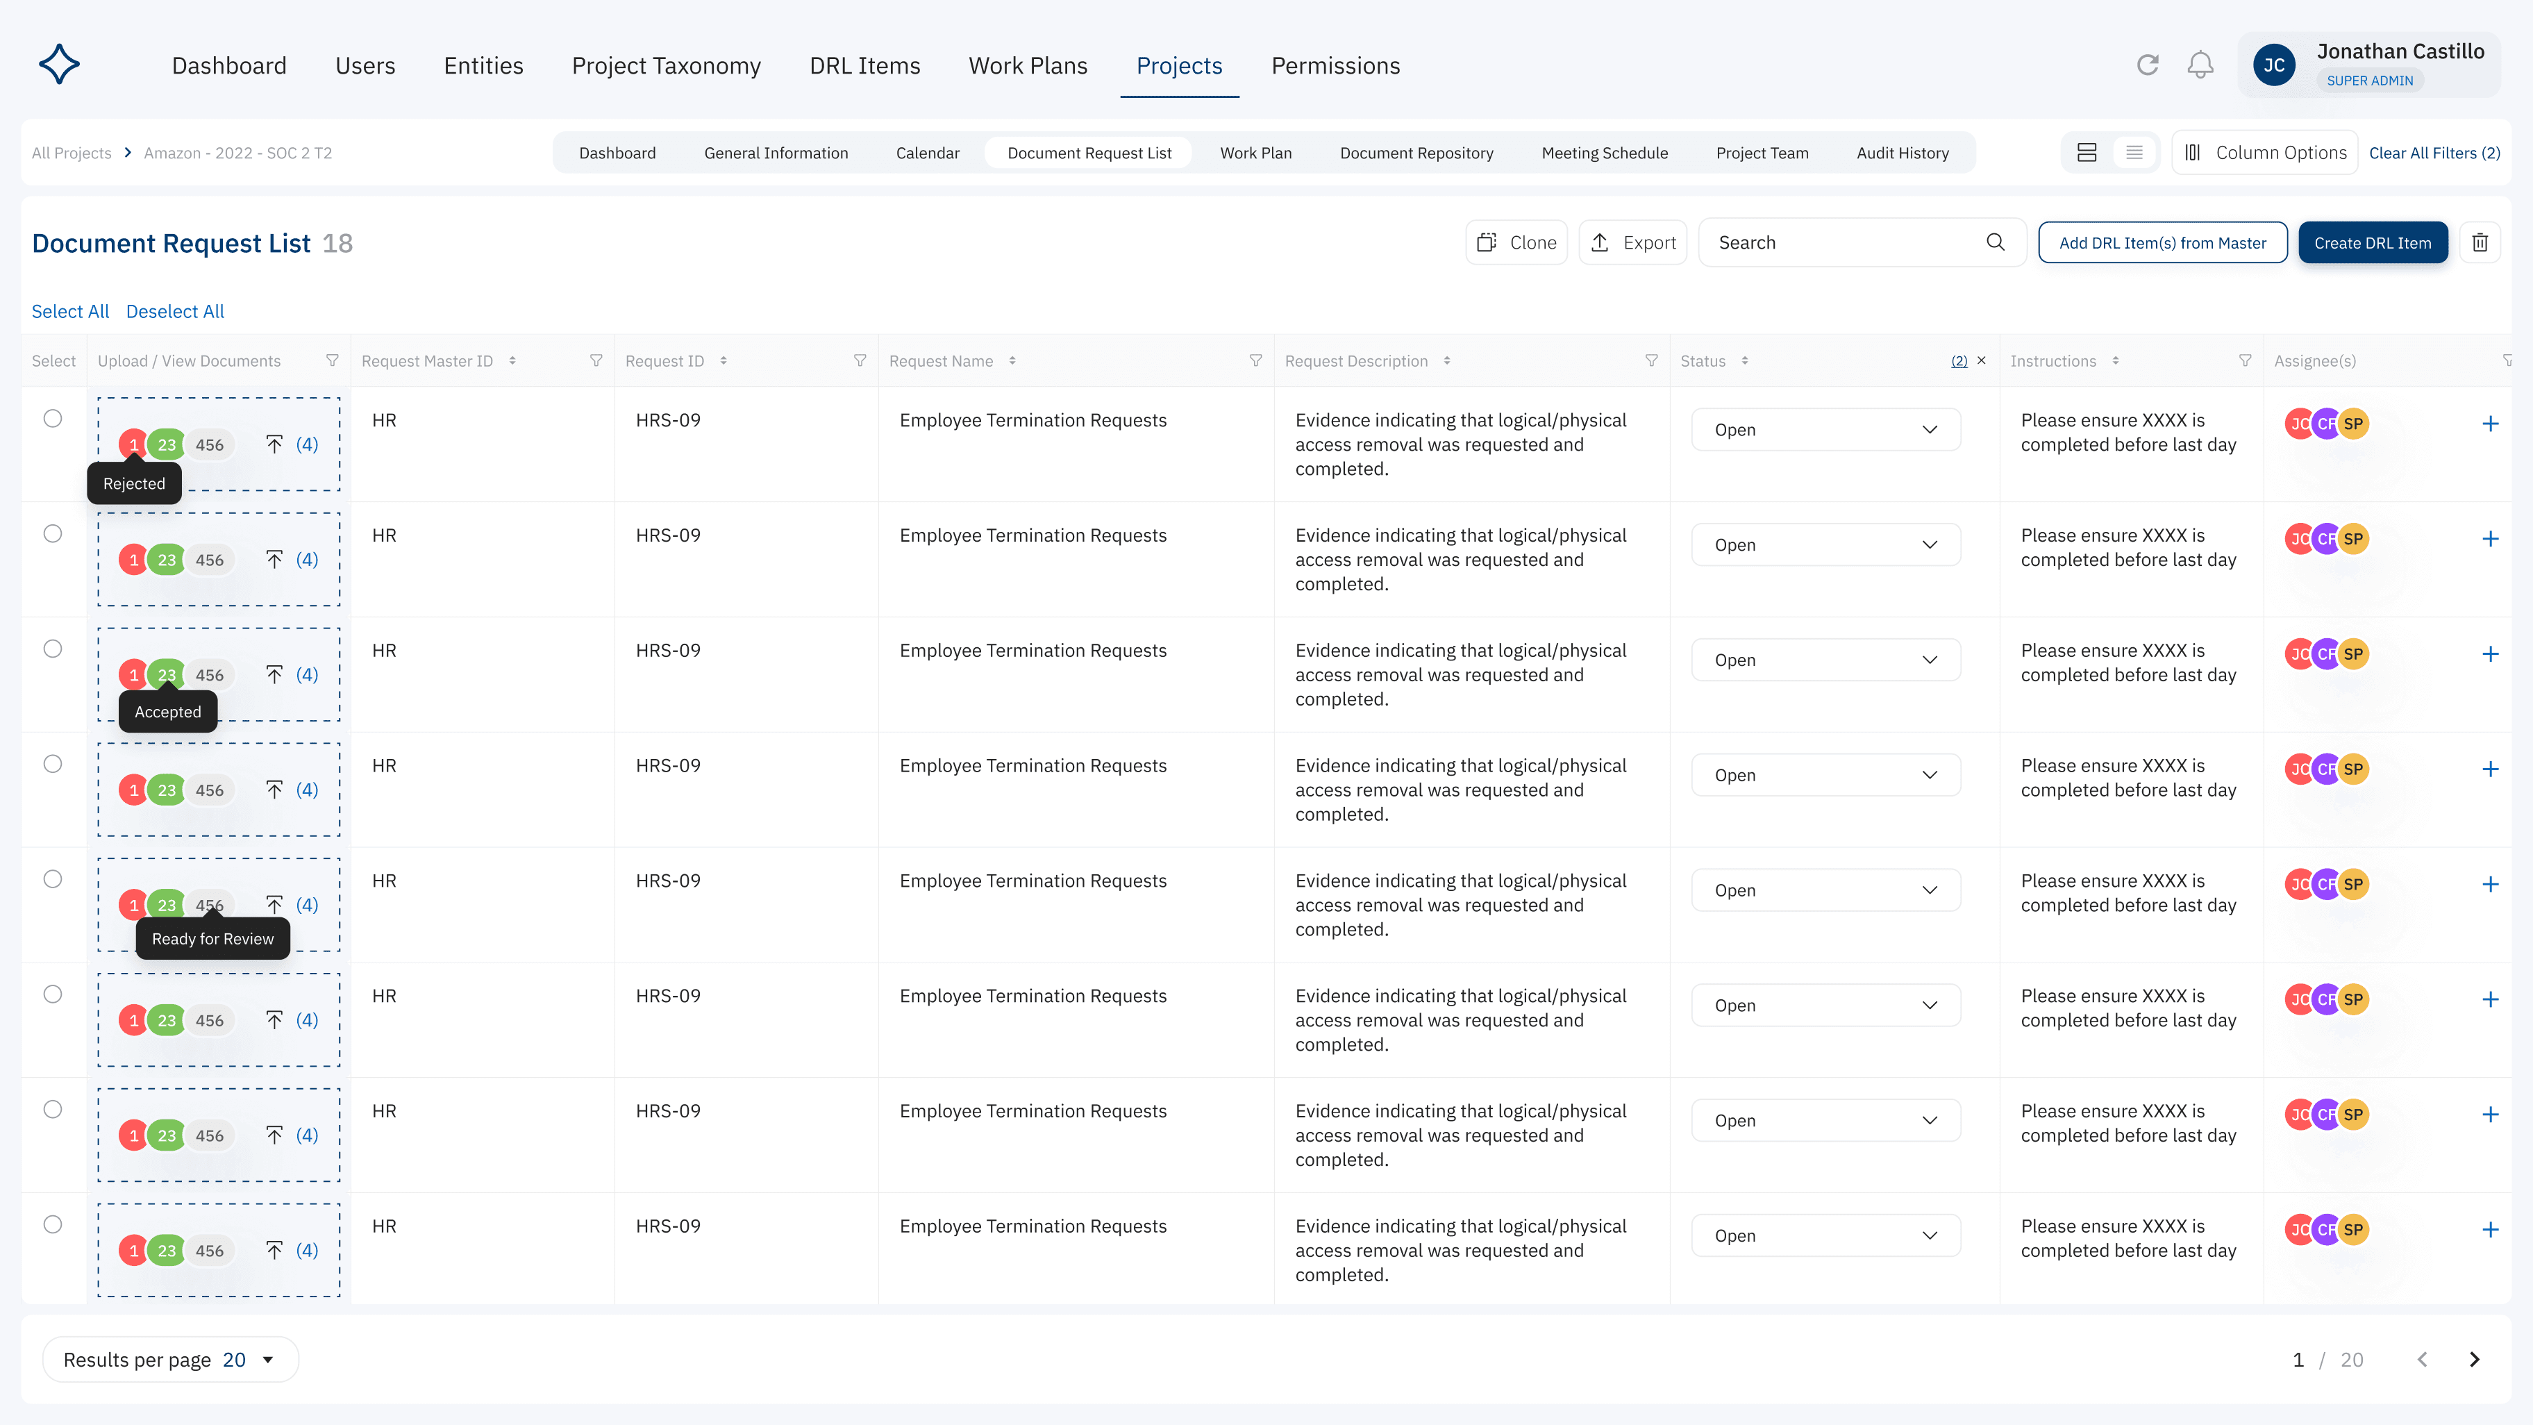The image size is (2533, 1425).
Task: Click filter icon on Request Name column
Action: 1255,361
